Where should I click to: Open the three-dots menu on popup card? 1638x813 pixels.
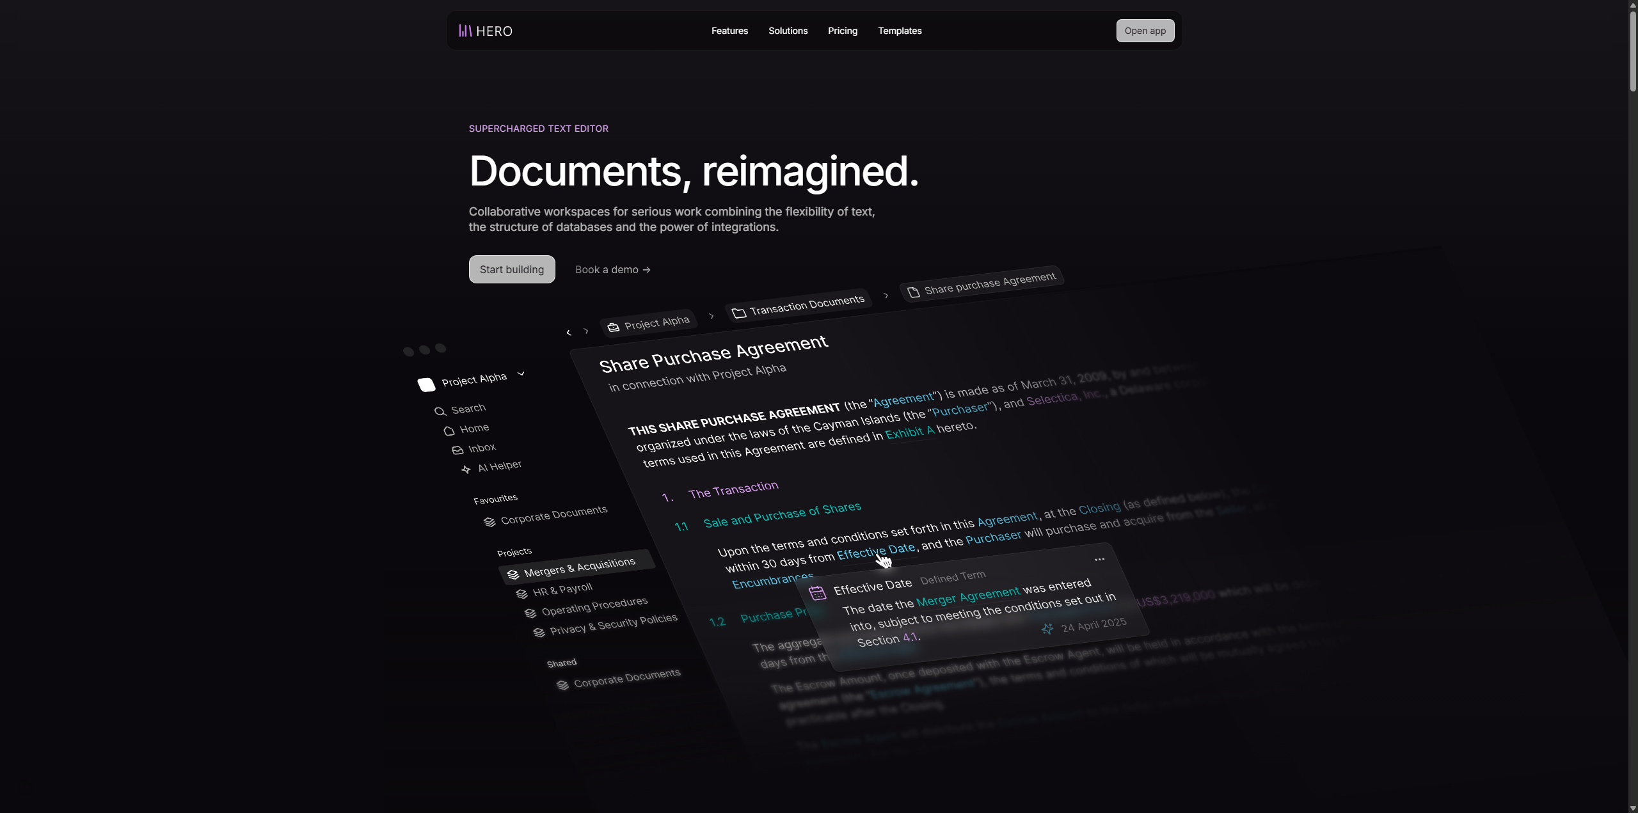coord(1099,559)
